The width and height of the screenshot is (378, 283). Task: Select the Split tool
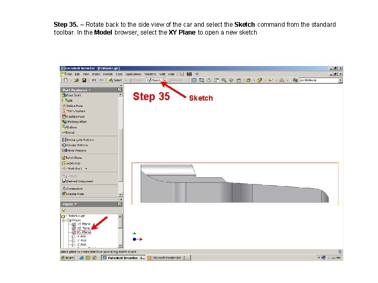68,101
